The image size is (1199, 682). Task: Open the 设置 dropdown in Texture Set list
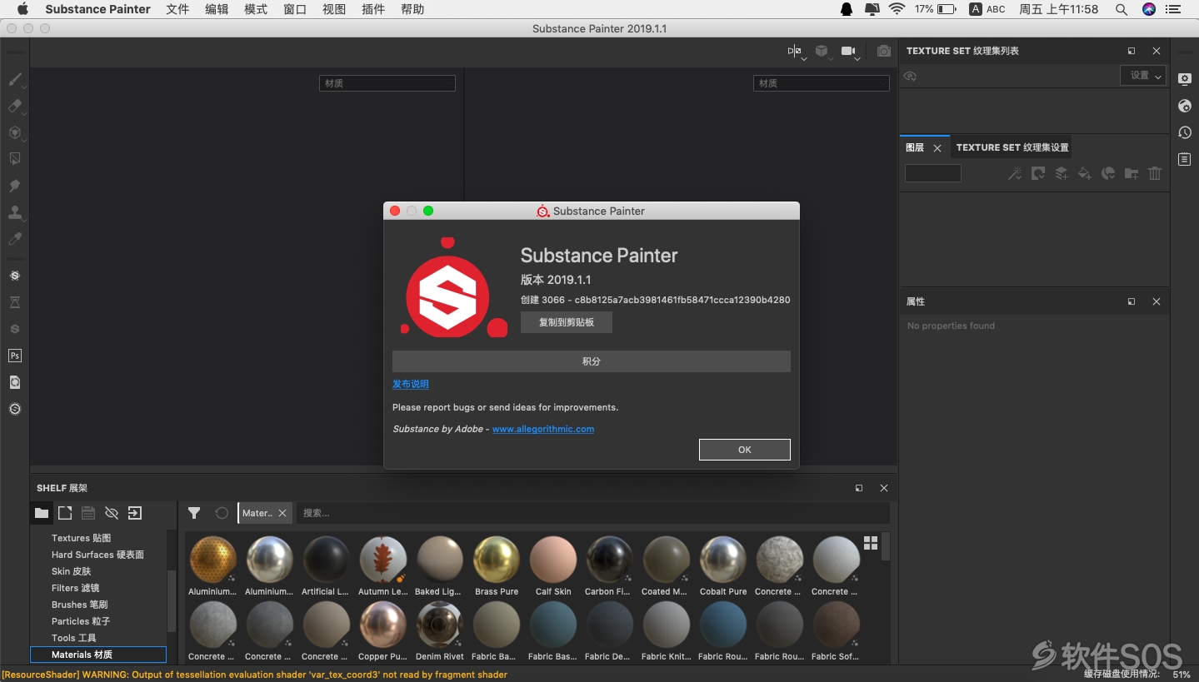click(x=1142, y=76)
